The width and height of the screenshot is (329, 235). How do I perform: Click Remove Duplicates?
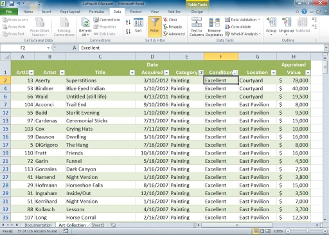click(214, 27)
